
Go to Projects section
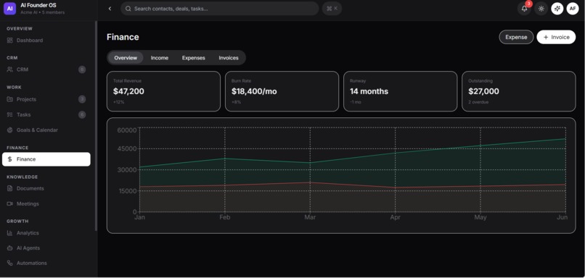[x=46, y=99]
